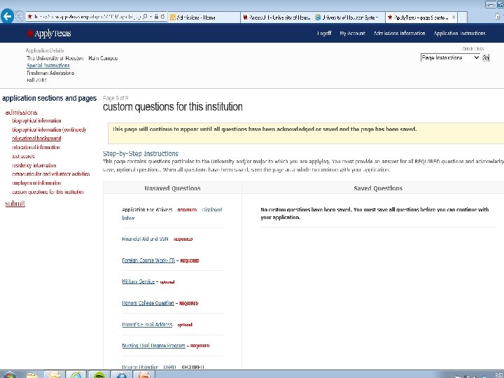The width and height of the screenshot is (504, 378).
Task: Click the Page 9 of 9 label
Action: pyautogui.click(x=115, y=98)
